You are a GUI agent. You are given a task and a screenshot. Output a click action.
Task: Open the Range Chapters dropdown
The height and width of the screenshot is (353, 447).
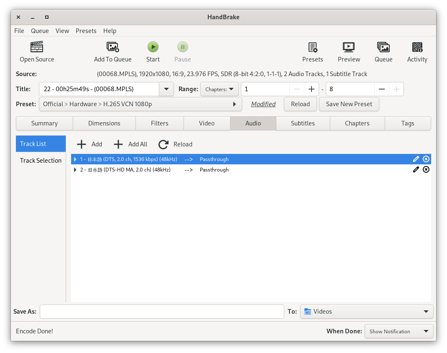coord(219,89)
